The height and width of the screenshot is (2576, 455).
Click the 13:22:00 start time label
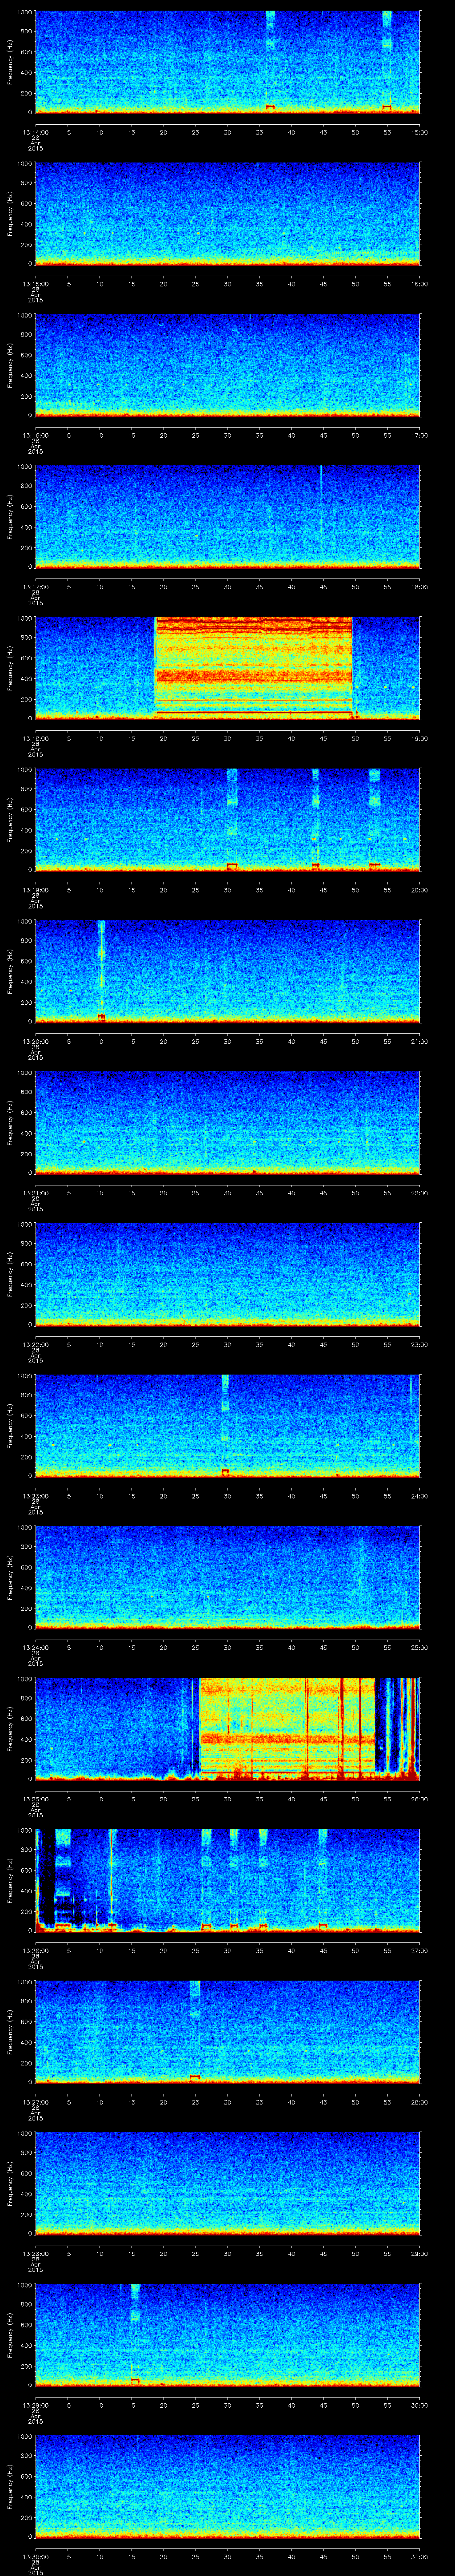click(35, 1344)
